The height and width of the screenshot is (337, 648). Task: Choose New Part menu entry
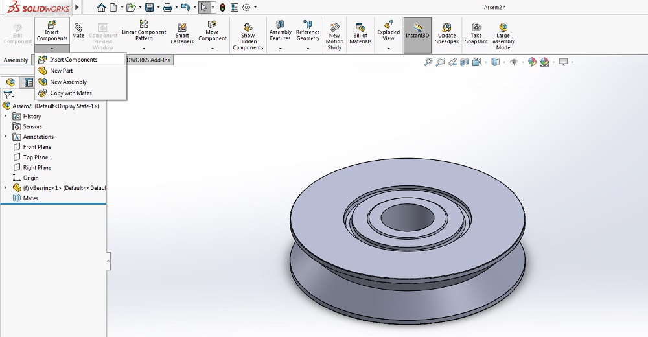coord(80,71)
